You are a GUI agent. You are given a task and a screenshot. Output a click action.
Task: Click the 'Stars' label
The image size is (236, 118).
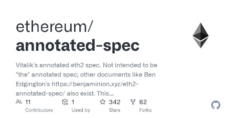click(114, 110)
